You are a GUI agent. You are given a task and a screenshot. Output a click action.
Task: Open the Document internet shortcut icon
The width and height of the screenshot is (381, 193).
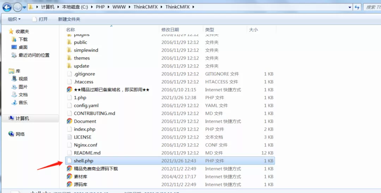tap(69, 121)
